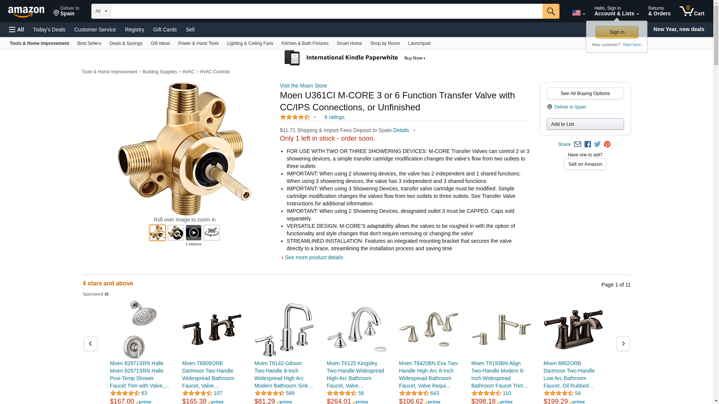
Task: Open the shopping cart icon
Action: (x=692, y=11)
